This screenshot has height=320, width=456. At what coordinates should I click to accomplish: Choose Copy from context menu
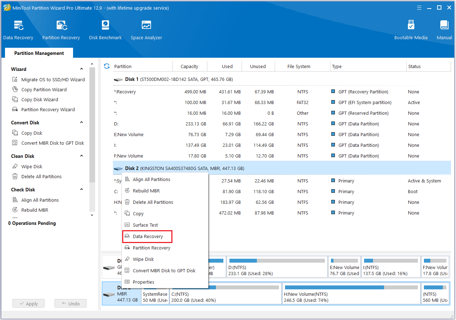coord(165,213)
